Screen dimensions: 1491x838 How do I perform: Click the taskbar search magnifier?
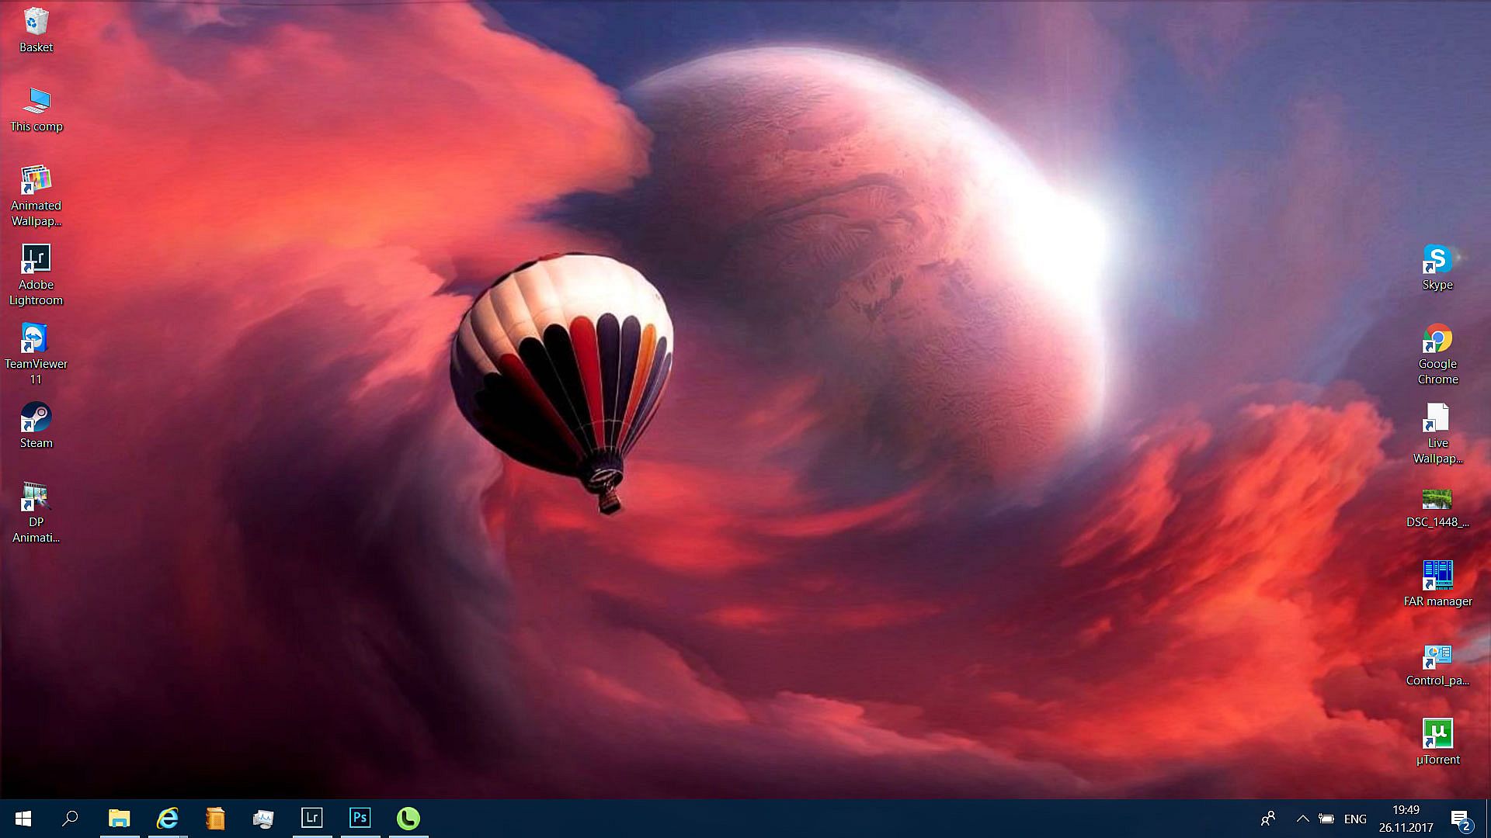click(x=70, y=819)
